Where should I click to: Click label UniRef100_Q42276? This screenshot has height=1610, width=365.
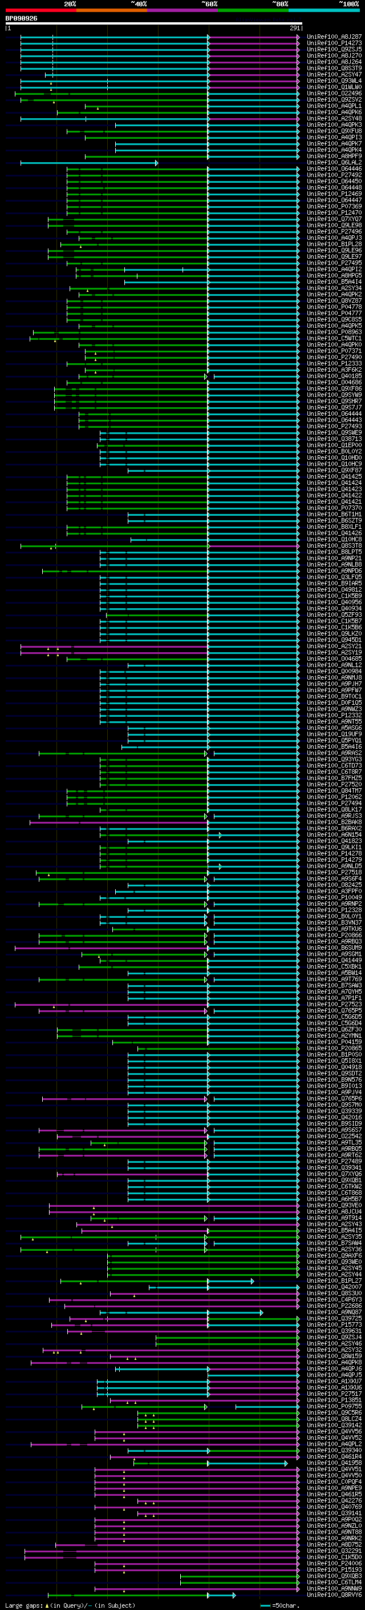click(334, 1500)
